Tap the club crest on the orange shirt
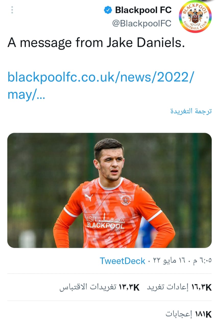 point(125,200)
